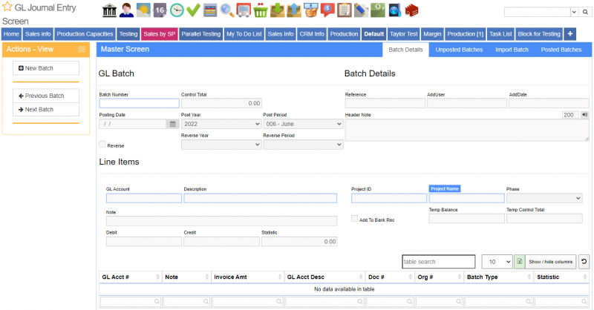Open the Post Year dropdown
This screenshot has height=310, width=594.
221,124
